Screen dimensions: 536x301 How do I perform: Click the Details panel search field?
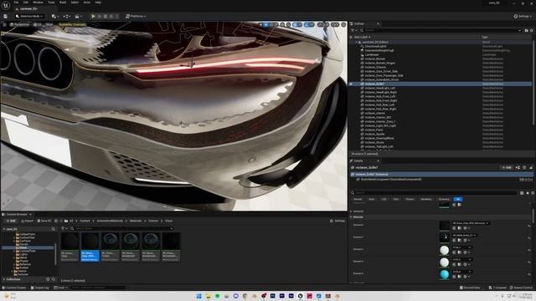point(435,193)
